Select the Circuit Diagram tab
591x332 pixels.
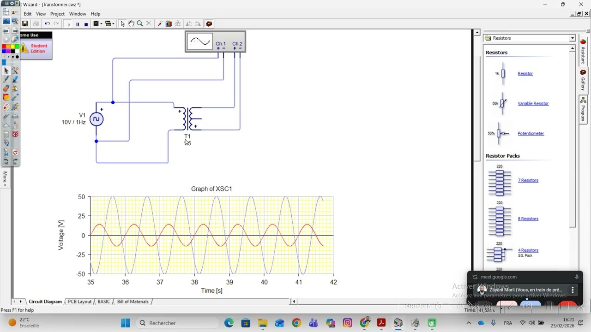45,302
